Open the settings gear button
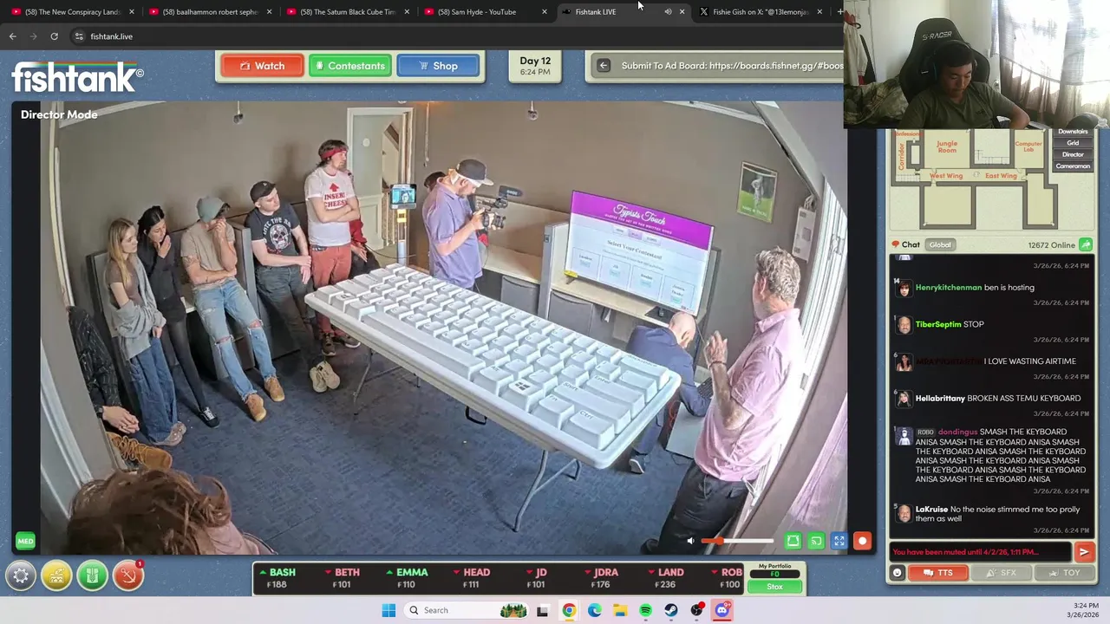 [x=21, y=575]
